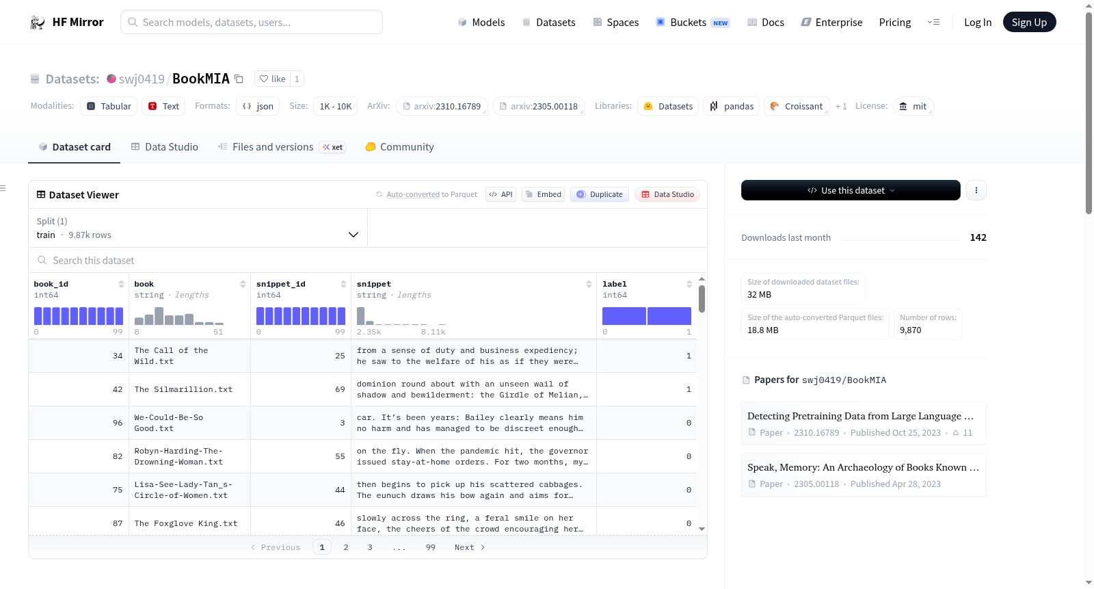Viewport: 1094px width, 589px height.
Task: Switch to the Dataset card tab
Action: pyautogui.click(x=74, y=147)
